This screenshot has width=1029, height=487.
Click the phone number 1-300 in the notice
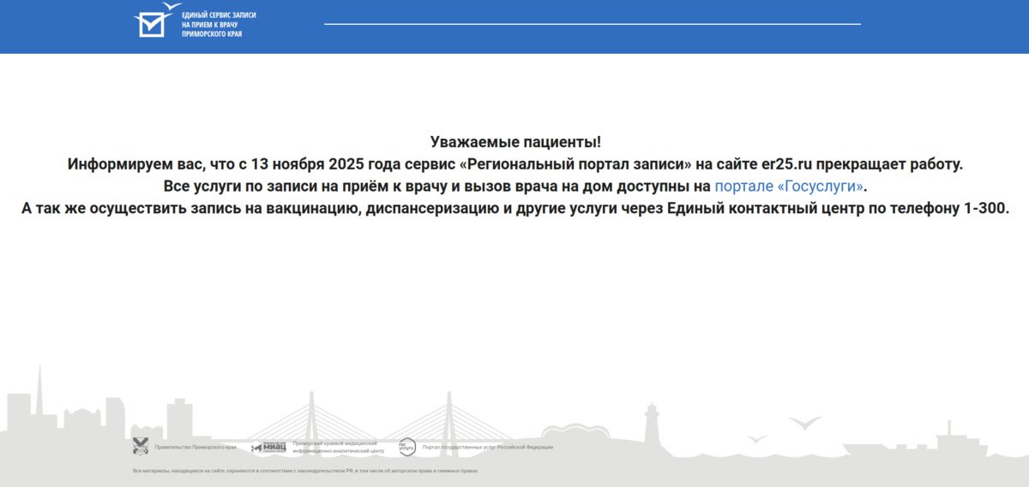pyautogui.click(x=987, y=208)
